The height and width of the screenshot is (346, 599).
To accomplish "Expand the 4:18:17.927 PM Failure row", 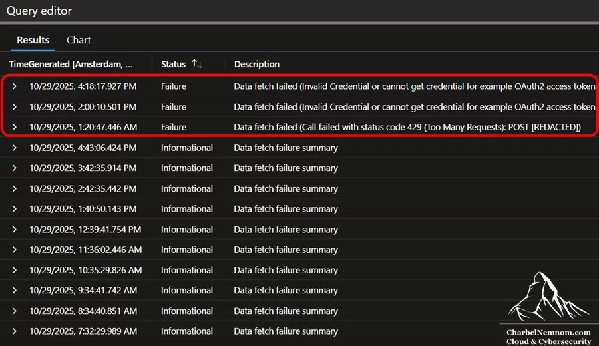I will click(x=15, y=86).
